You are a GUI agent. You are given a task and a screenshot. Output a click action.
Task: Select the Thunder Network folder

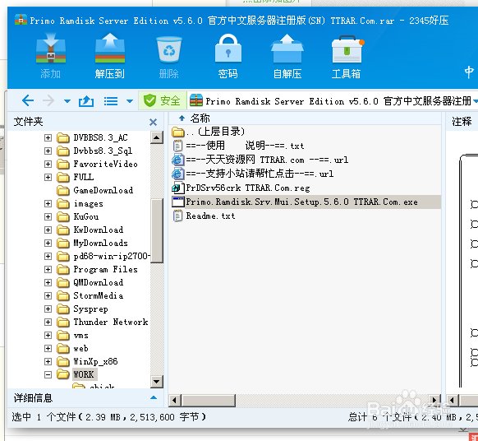[x=111, y=322]
